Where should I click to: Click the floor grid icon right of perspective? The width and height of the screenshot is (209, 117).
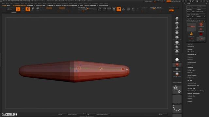click(x=104, y=9)
